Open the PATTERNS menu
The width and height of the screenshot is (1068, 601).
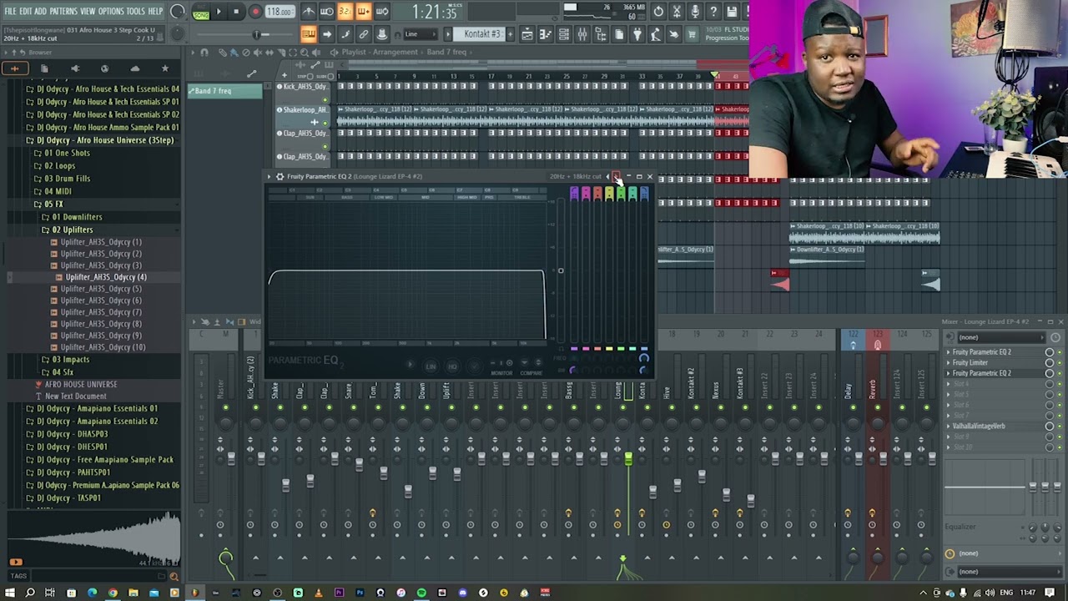tap(63, 11)
